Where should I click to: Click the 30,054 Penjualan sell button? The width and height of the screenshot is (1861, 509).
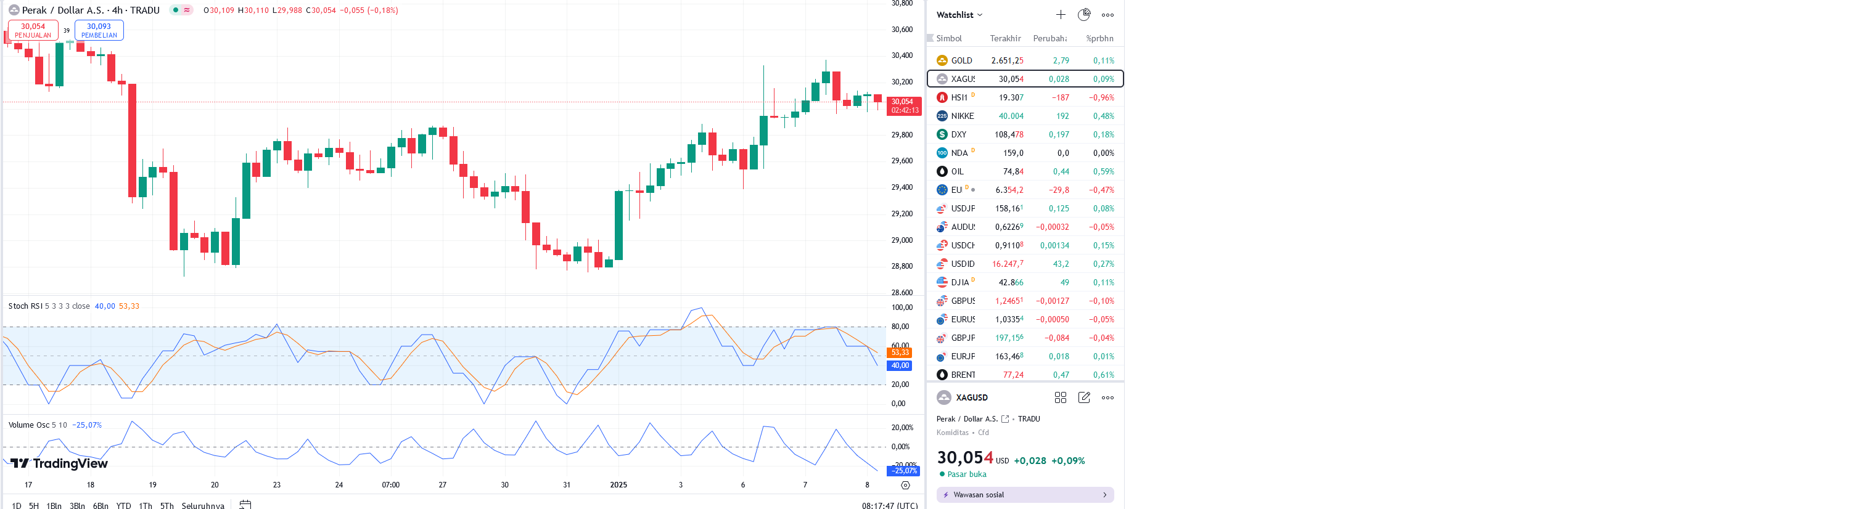pos(33,30)
